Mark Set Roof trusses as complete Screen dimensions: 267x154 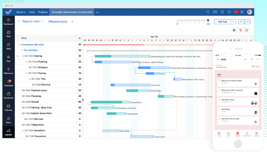(219, 100)
